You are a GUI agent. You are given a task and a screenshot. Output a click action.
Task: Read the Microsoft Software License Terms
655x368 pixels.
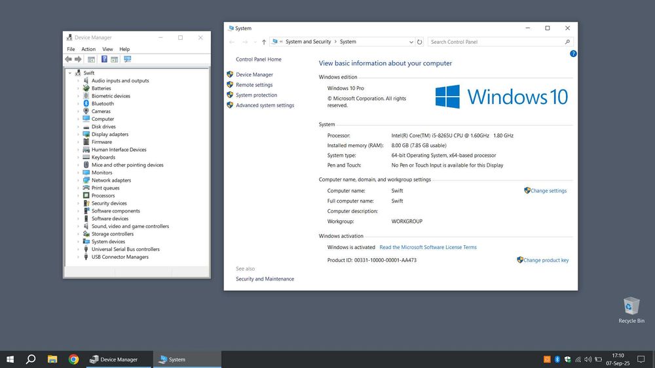[x=428, y=247]
